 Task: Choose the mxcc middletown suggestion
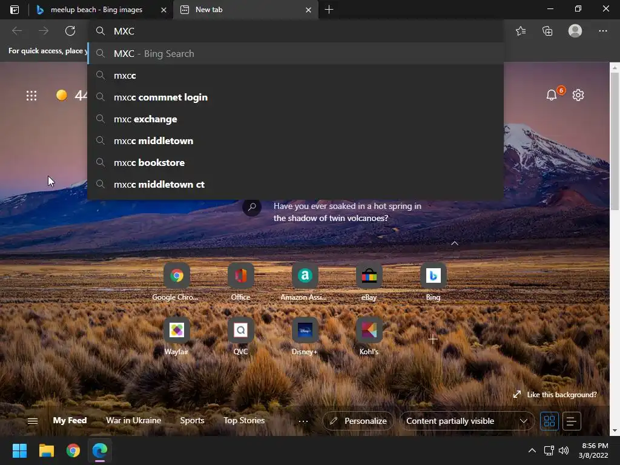295,140
